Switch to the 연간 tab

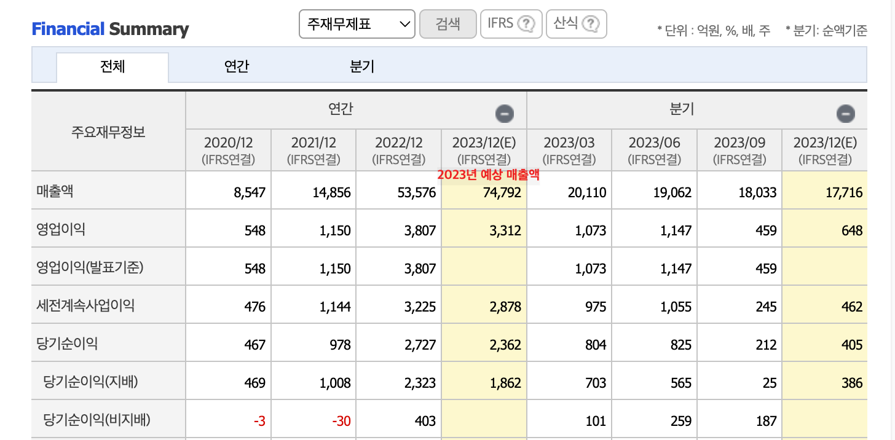(238, 66)
